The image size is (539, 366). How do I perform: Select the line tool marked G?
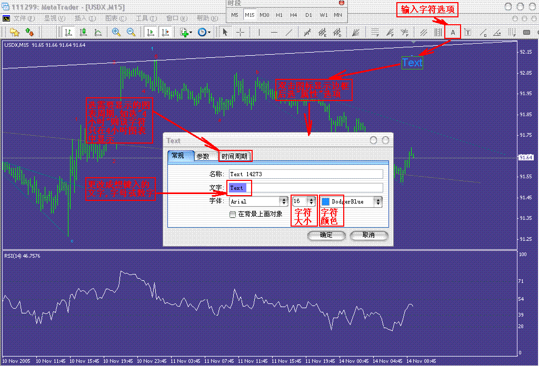[x=483, y=32]
